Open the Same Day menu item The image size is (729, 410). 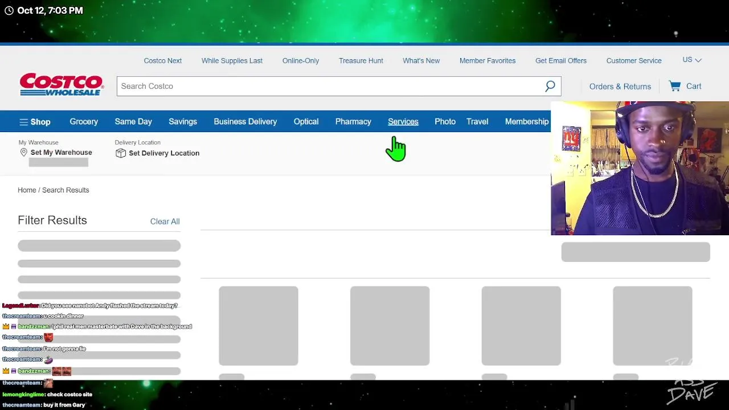133,121
